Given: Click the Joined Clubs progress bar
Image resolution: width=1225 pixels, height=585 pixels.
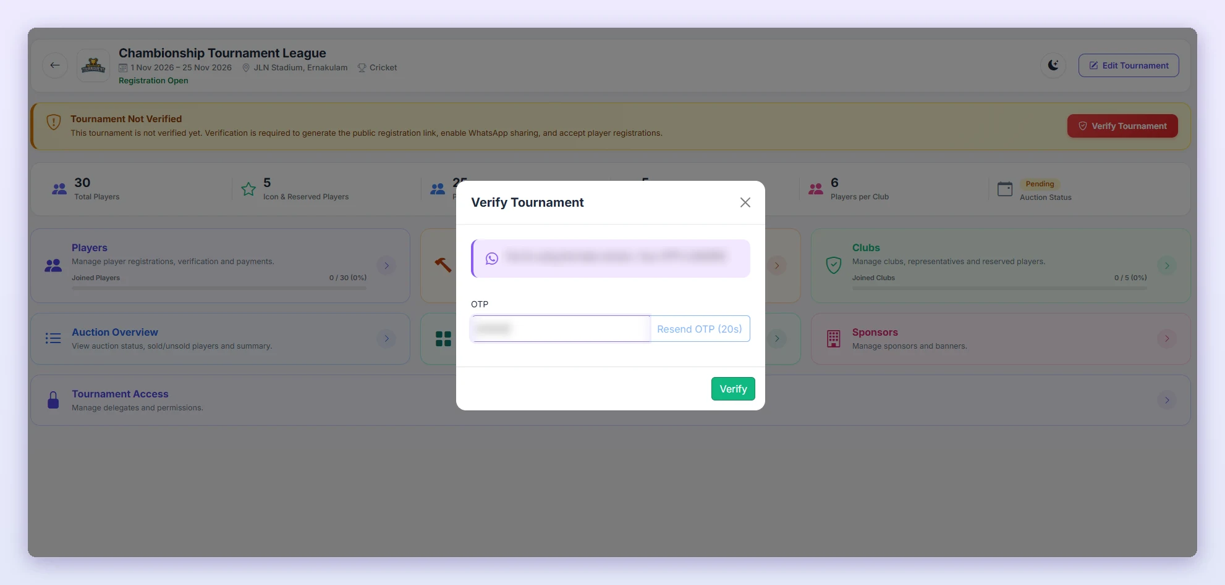Looking at the screenshot, I should click(999, 288).
